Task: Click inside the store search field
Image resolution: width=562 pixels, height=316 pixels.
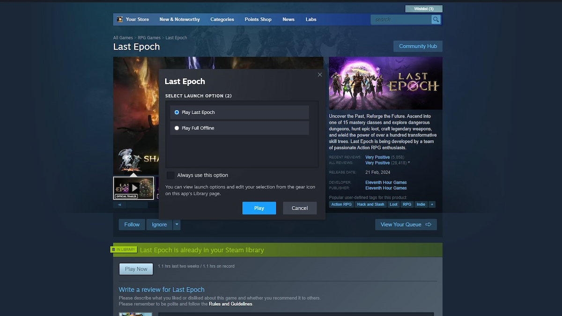Action: [400, 20]
